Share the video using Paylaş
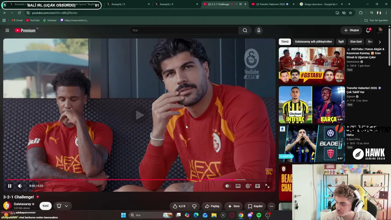The width and height of the screenshot is (391, 220). (212, 206)
